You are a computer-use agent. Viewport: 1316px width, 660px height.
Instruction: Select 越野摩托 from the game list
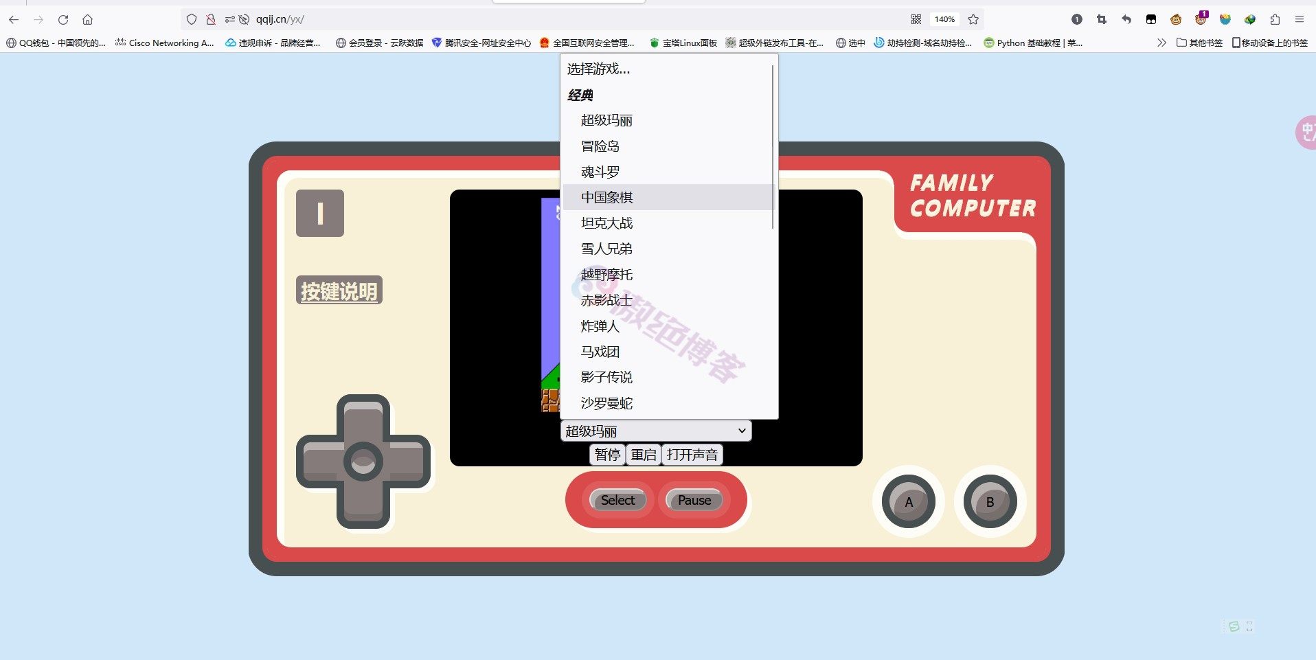(668, 275)
